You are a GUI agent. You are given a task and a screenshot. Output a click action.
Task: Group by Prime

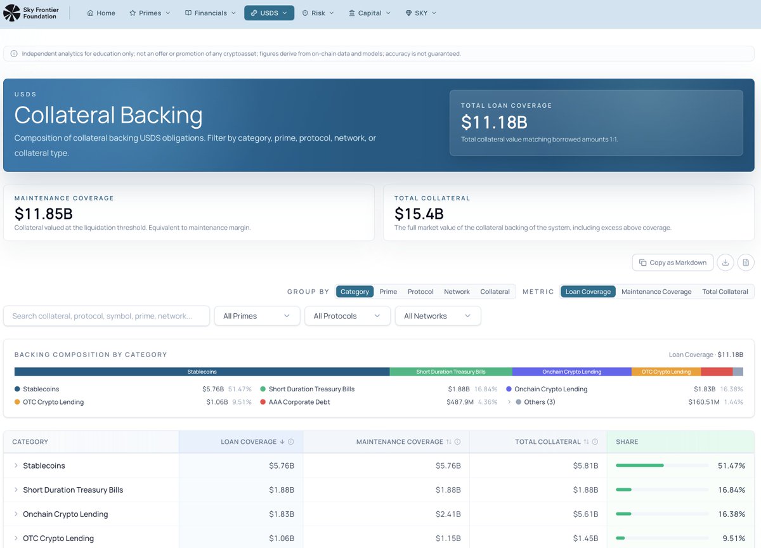pyautogui.click(x=388, y=292)
